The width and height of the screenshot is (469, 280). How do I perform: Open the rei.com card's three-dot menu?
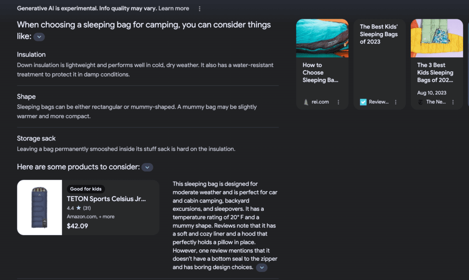point(338,102)
